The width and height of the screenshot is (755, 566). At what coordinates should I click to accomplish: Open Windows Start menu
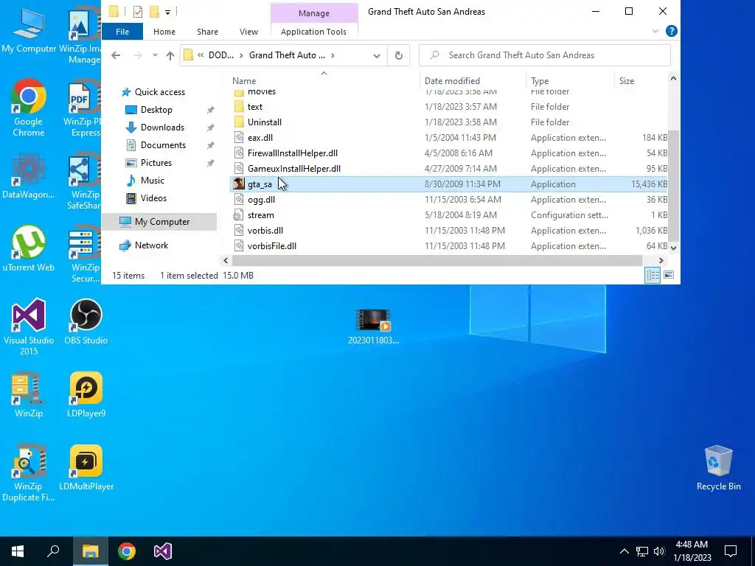click(x=18, y=551)
